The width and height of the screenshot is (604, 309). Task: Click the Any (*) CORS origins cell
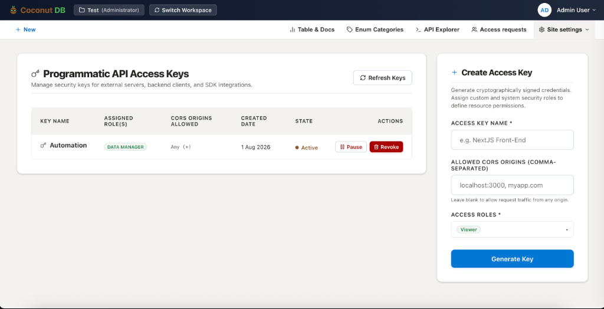coord(180,147)
